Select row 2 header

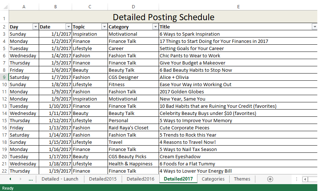coord(4,27)
